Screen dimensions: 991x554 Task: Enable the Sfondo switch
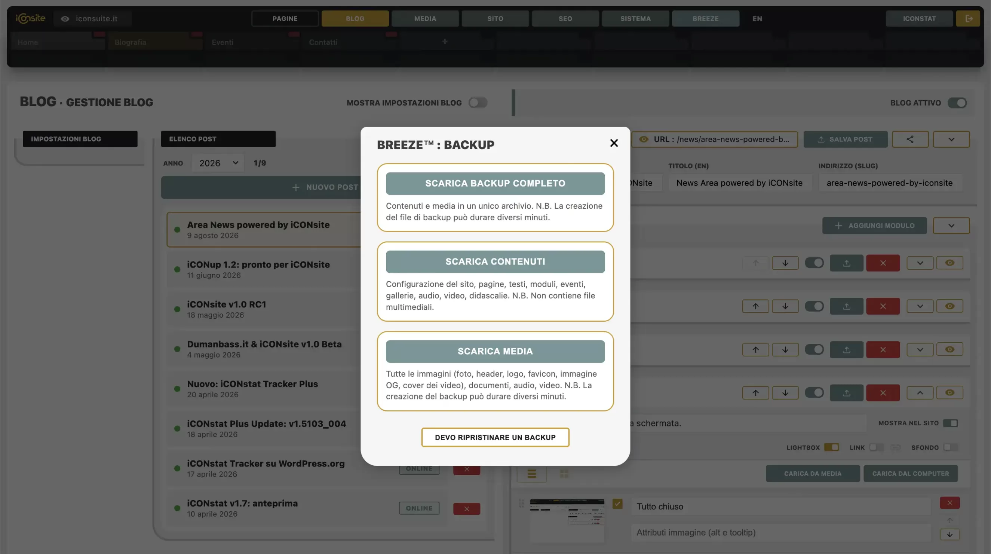coord(950,447)
